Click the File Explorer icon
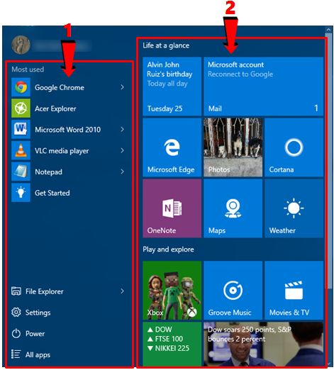334x370 pixels. (16, 291)
